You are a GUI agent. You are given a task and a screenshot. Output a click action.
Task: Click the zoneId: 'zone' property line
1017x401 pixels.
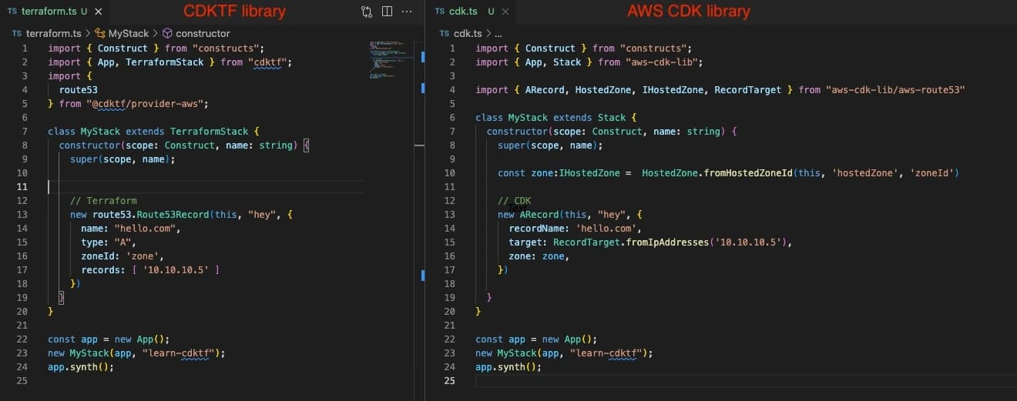click(123, 256)
